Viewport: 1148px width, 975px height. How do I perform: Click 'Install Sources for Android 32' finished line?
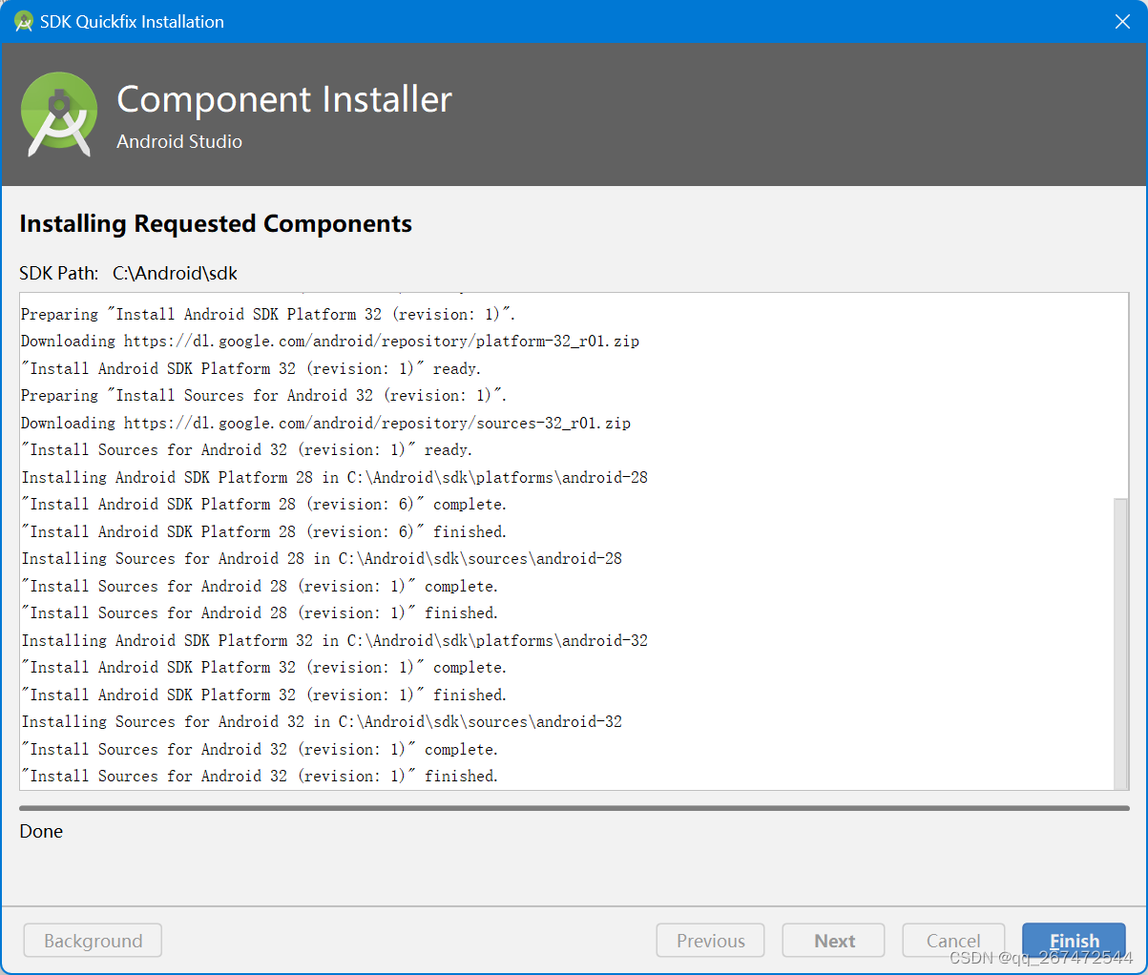(260, 776)
